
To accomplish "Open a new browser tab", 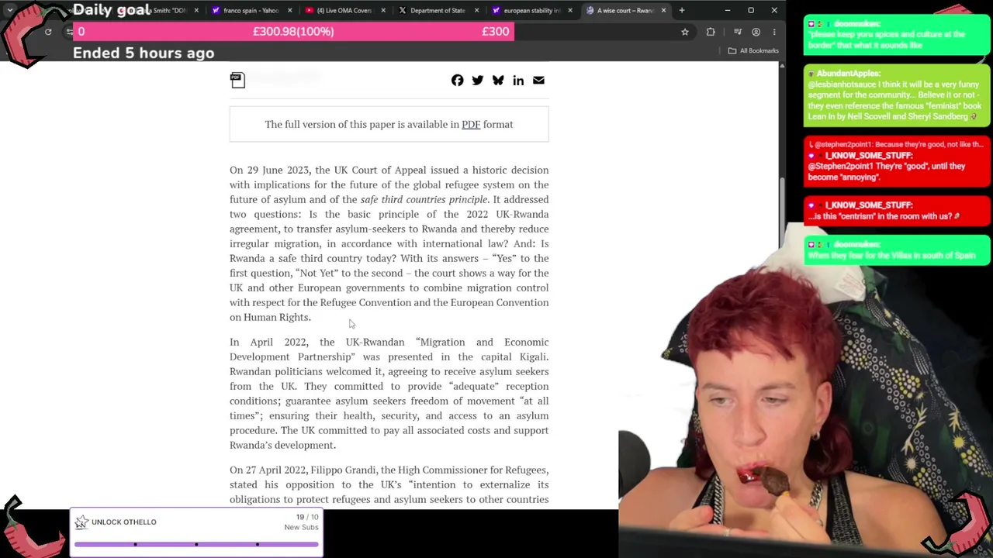I will (x=681, y=10).
